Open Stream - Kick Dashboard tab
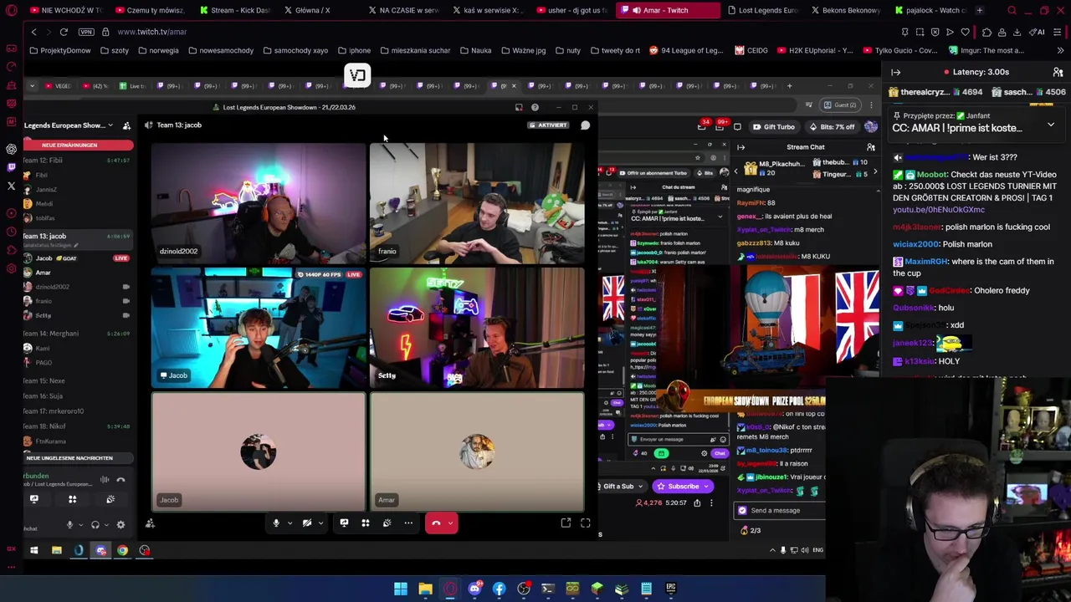The width and height of the screenshot is (1071, 602). 234,10
